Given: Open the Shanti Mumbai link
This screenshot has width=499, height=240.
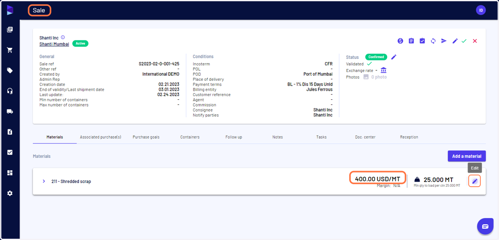Looking at the screenshot, I should (x=54, y=44).
